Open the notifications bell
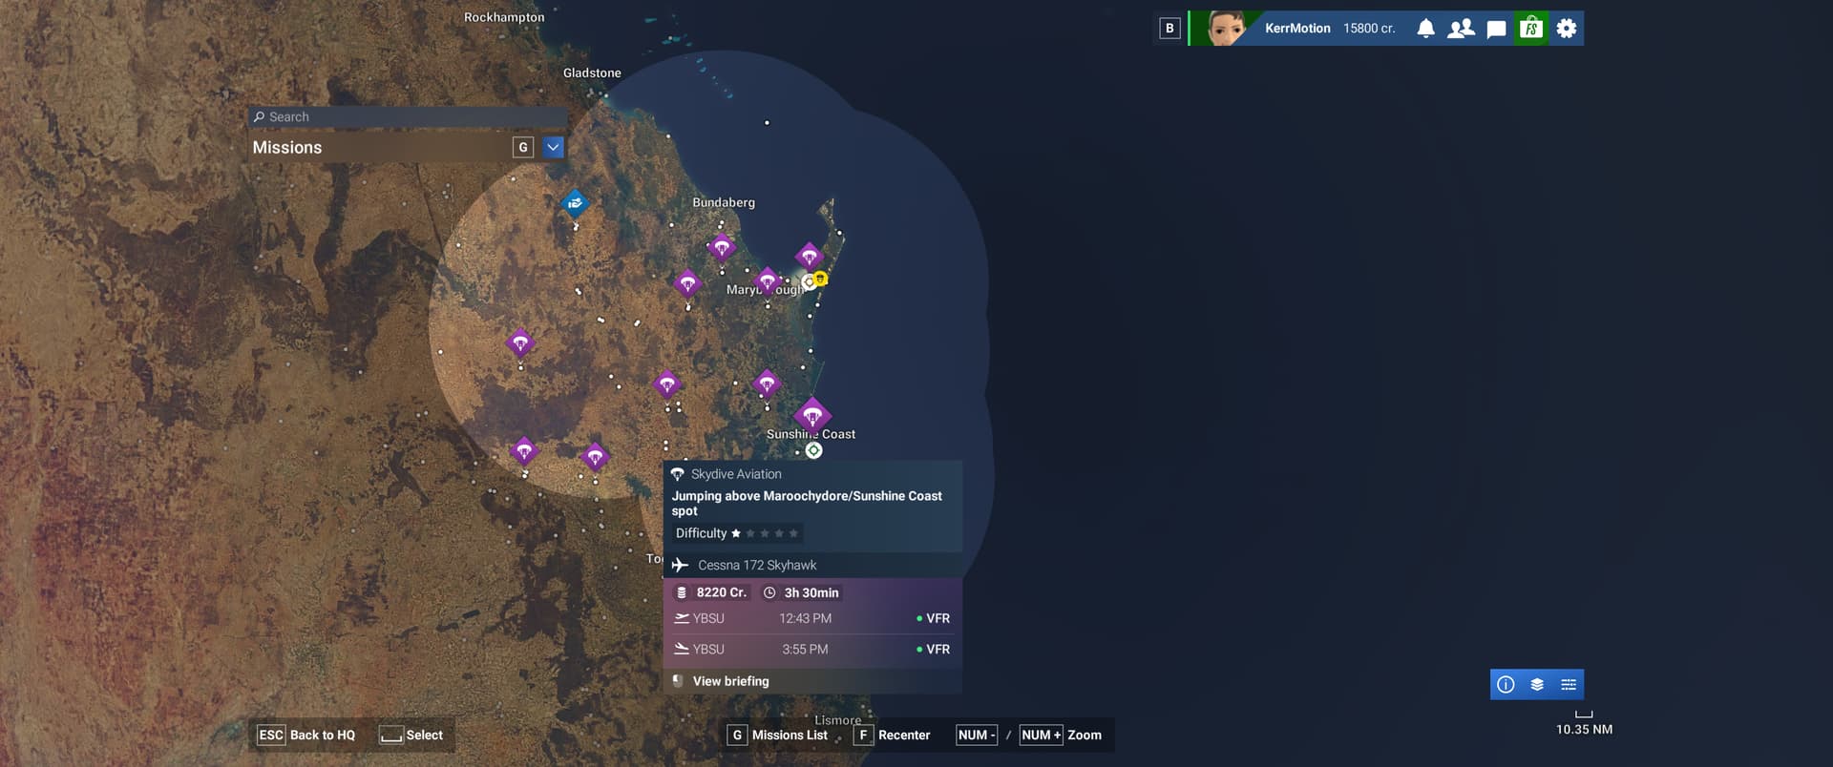Viewport: 1833px width, 767px height. coord(1425,29)
